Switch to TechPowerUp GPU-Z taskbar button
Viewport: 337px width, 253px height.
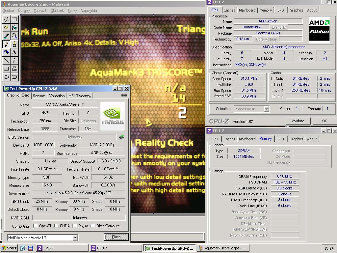click(169, 248)
